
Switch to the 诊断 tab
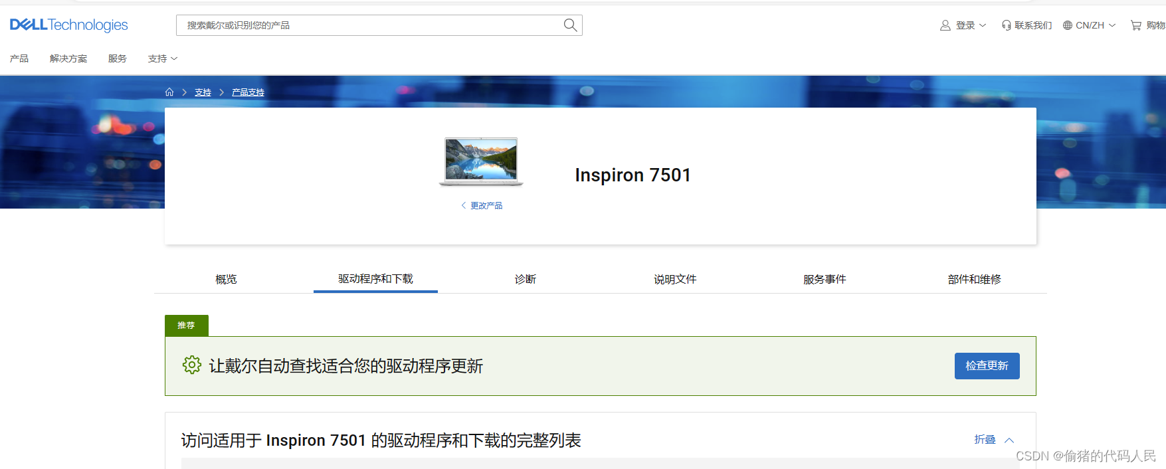(526, 279)
